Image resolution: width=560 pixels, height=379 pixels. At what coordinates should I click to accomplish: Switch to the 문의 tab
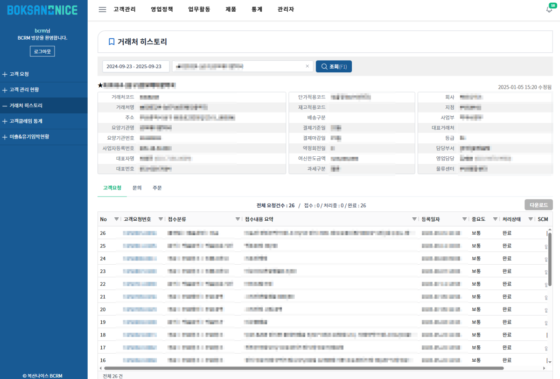pos(137,188)
